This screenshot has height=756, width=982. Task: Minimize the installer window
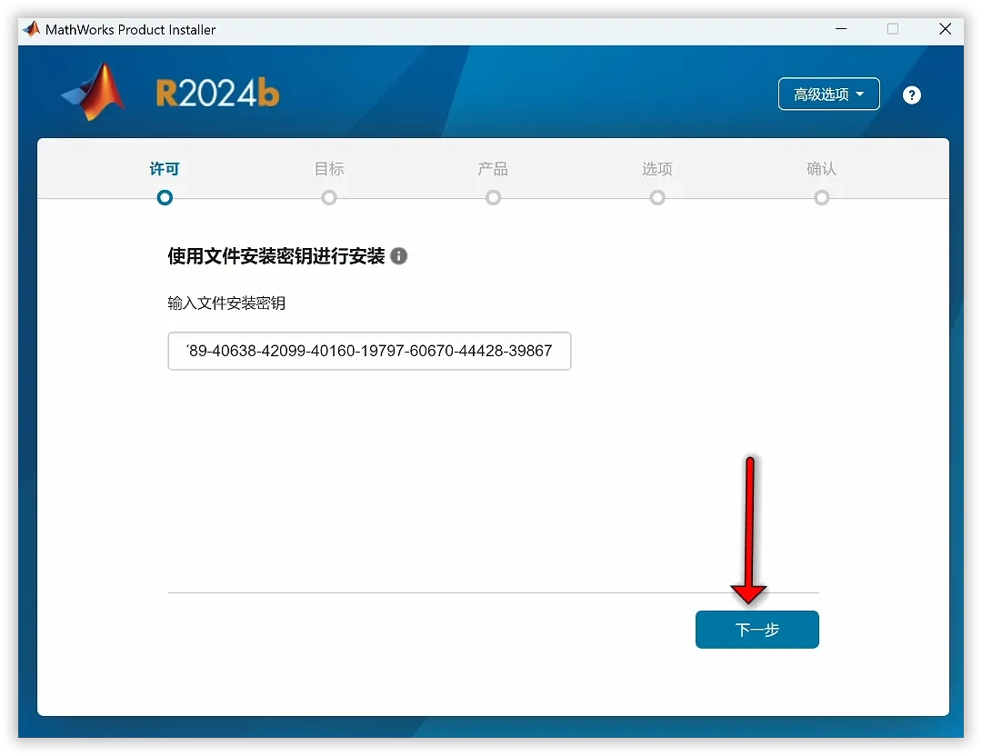click(x=841, y=29)
